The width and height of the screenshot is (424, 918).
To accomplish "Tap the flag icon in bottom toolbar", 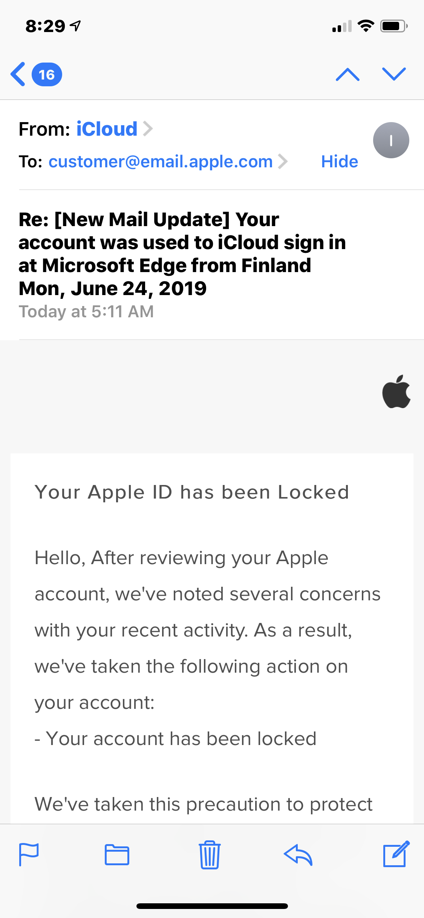I will coord(29,854).
